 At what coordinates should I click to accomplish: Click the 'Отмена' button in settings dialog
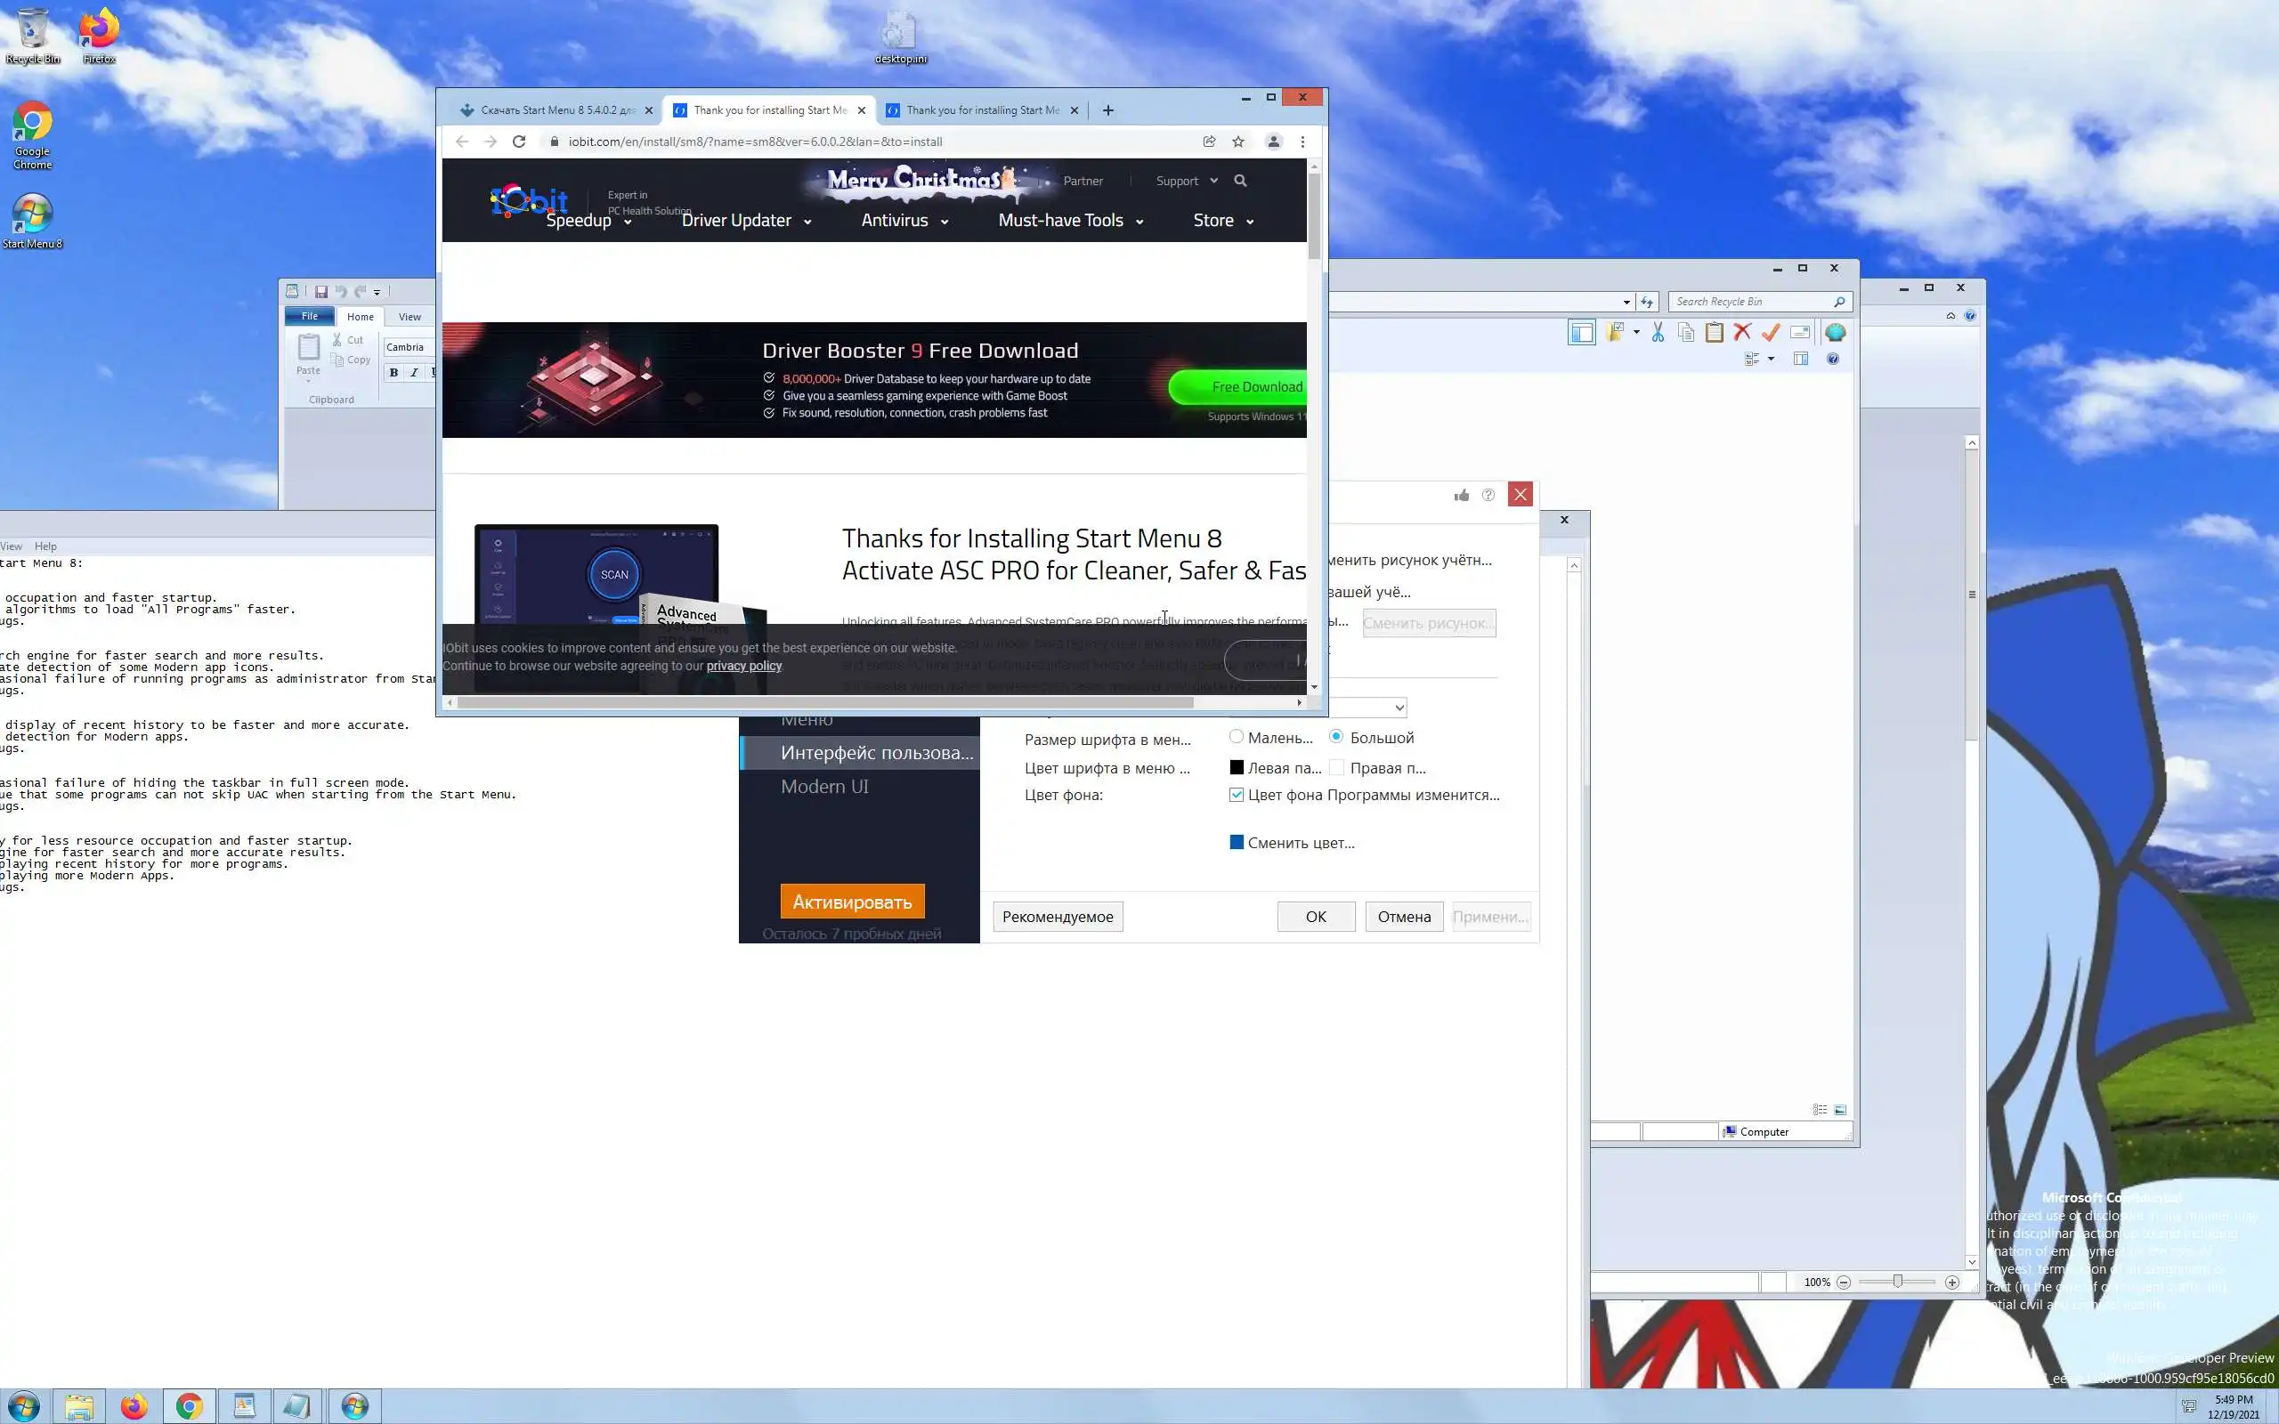pyautogui.click(x=1403, y=917)
